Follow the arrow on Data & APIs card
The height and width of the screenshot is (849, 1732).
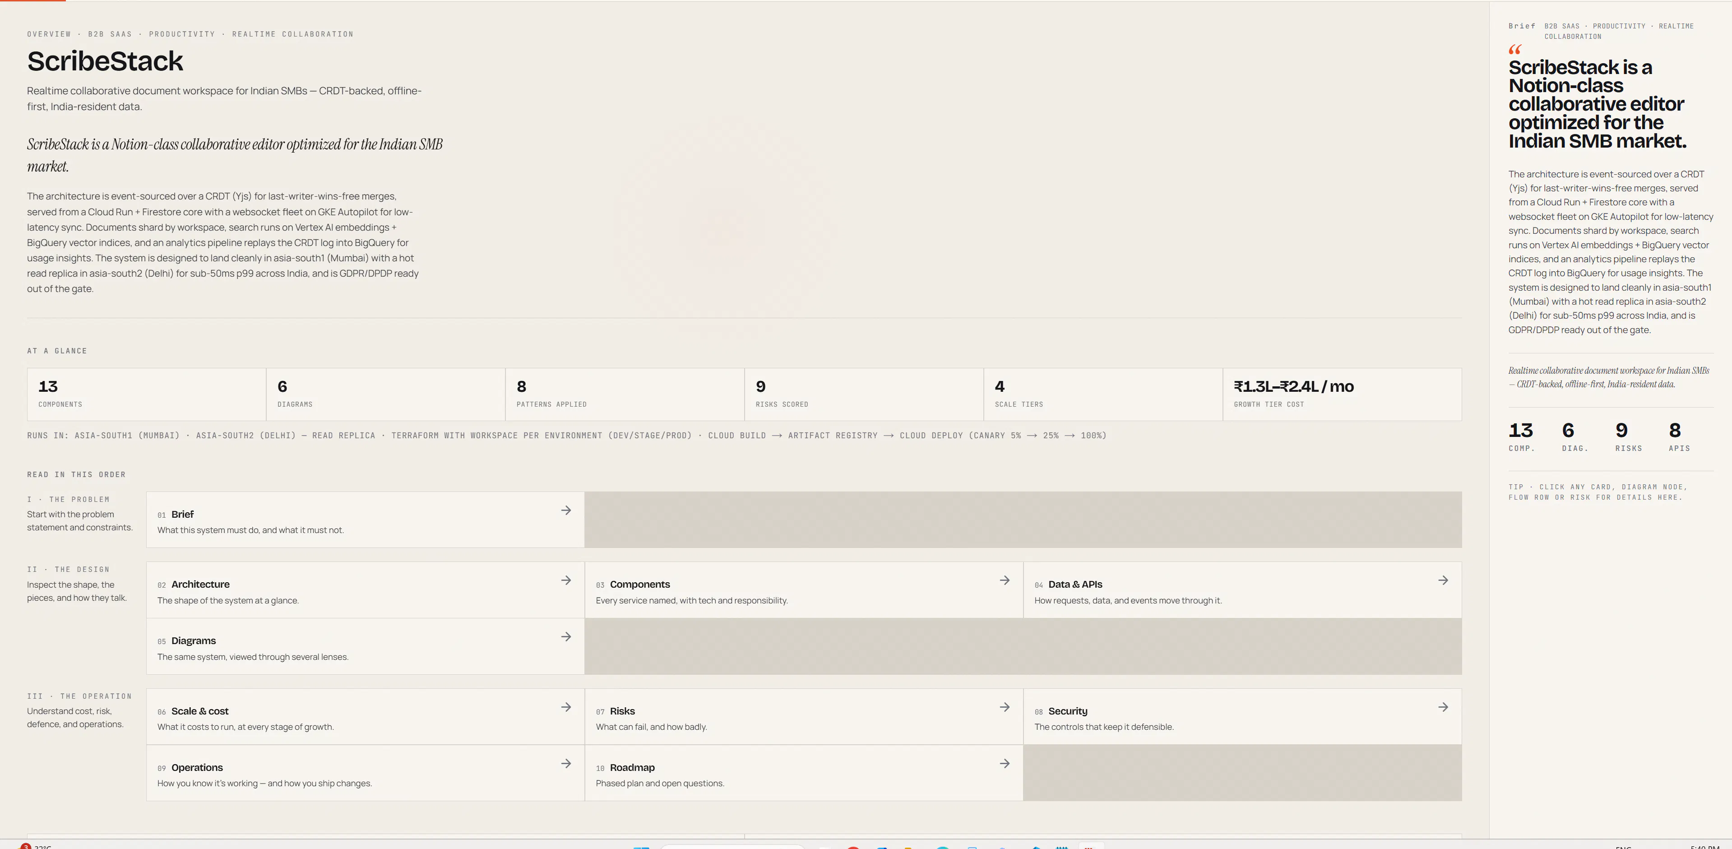pyautogui.click(x=1443, y=580)
